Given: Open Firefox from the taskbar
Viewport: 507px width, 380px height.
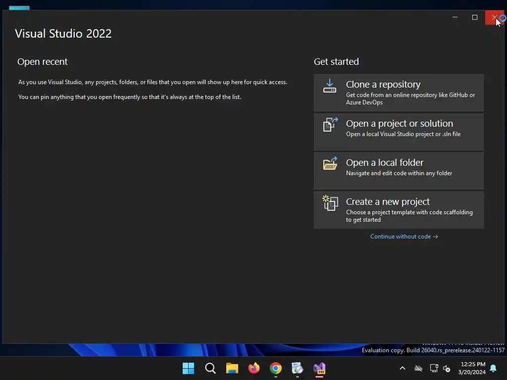Looking at the screenshot, I should (254, 368).
